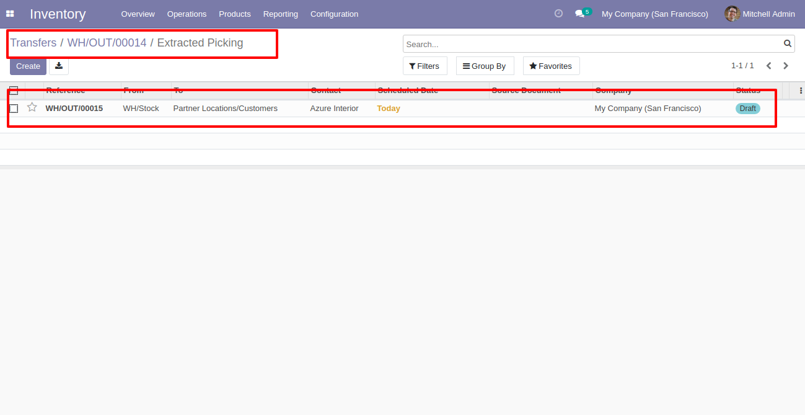Sort by Scheduled Date column header

432,91
